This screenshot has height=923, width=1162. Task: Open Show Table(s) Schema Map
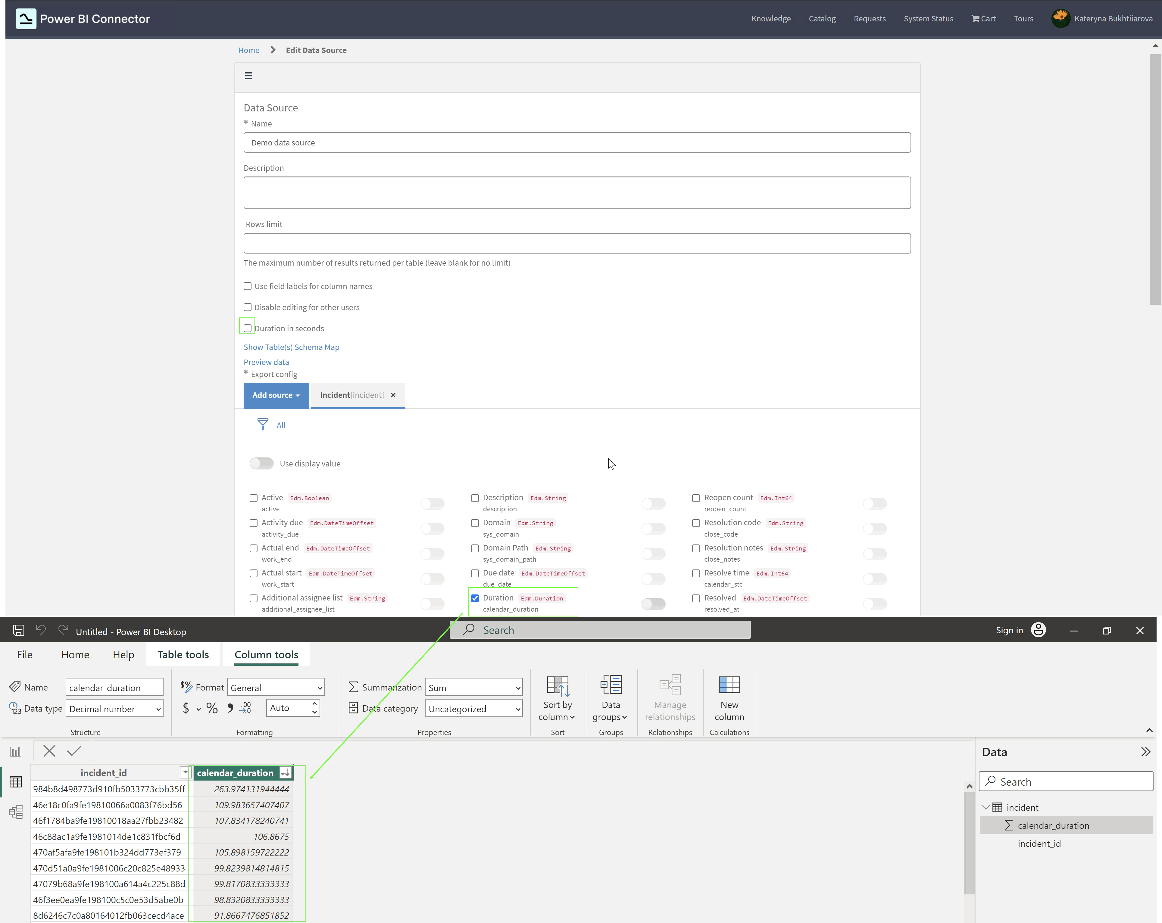tap(291, 346)
